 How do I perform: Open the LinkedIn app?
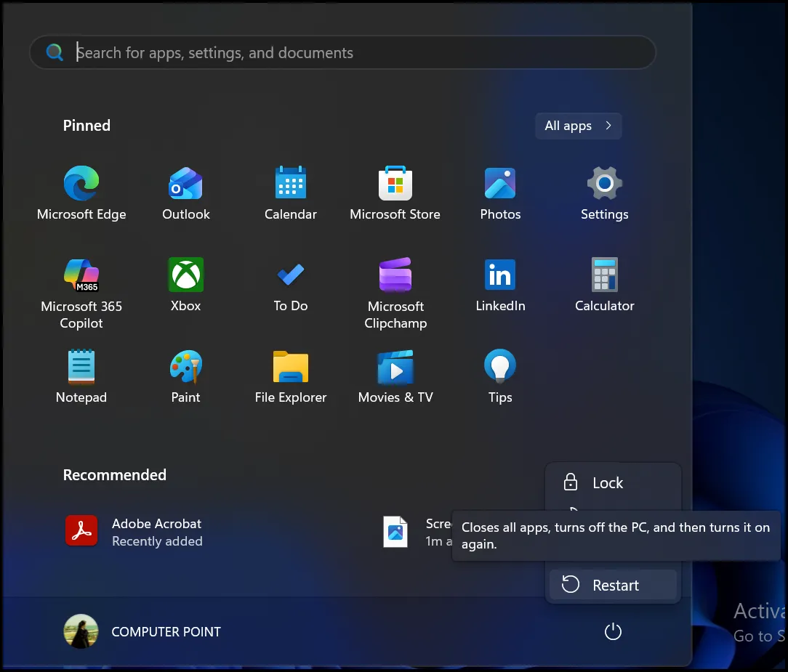(x=500, y=285)
